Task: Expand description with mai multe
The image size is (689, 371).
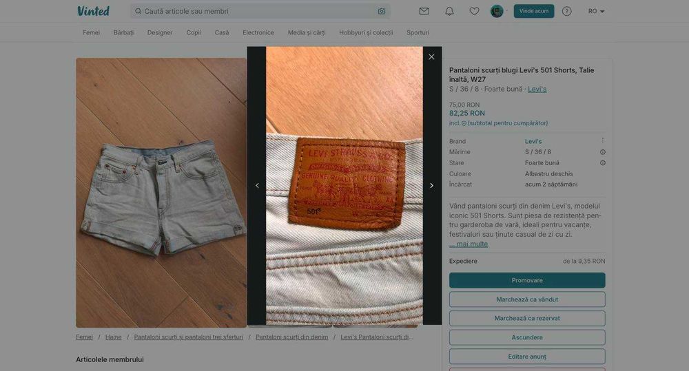Action: tap(469, 244)
